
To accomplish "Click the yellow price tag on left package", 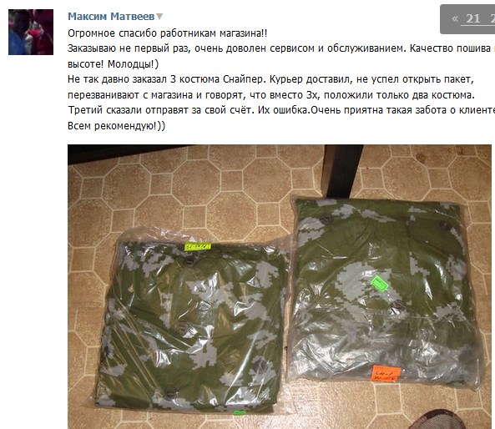I will point(197,246).
